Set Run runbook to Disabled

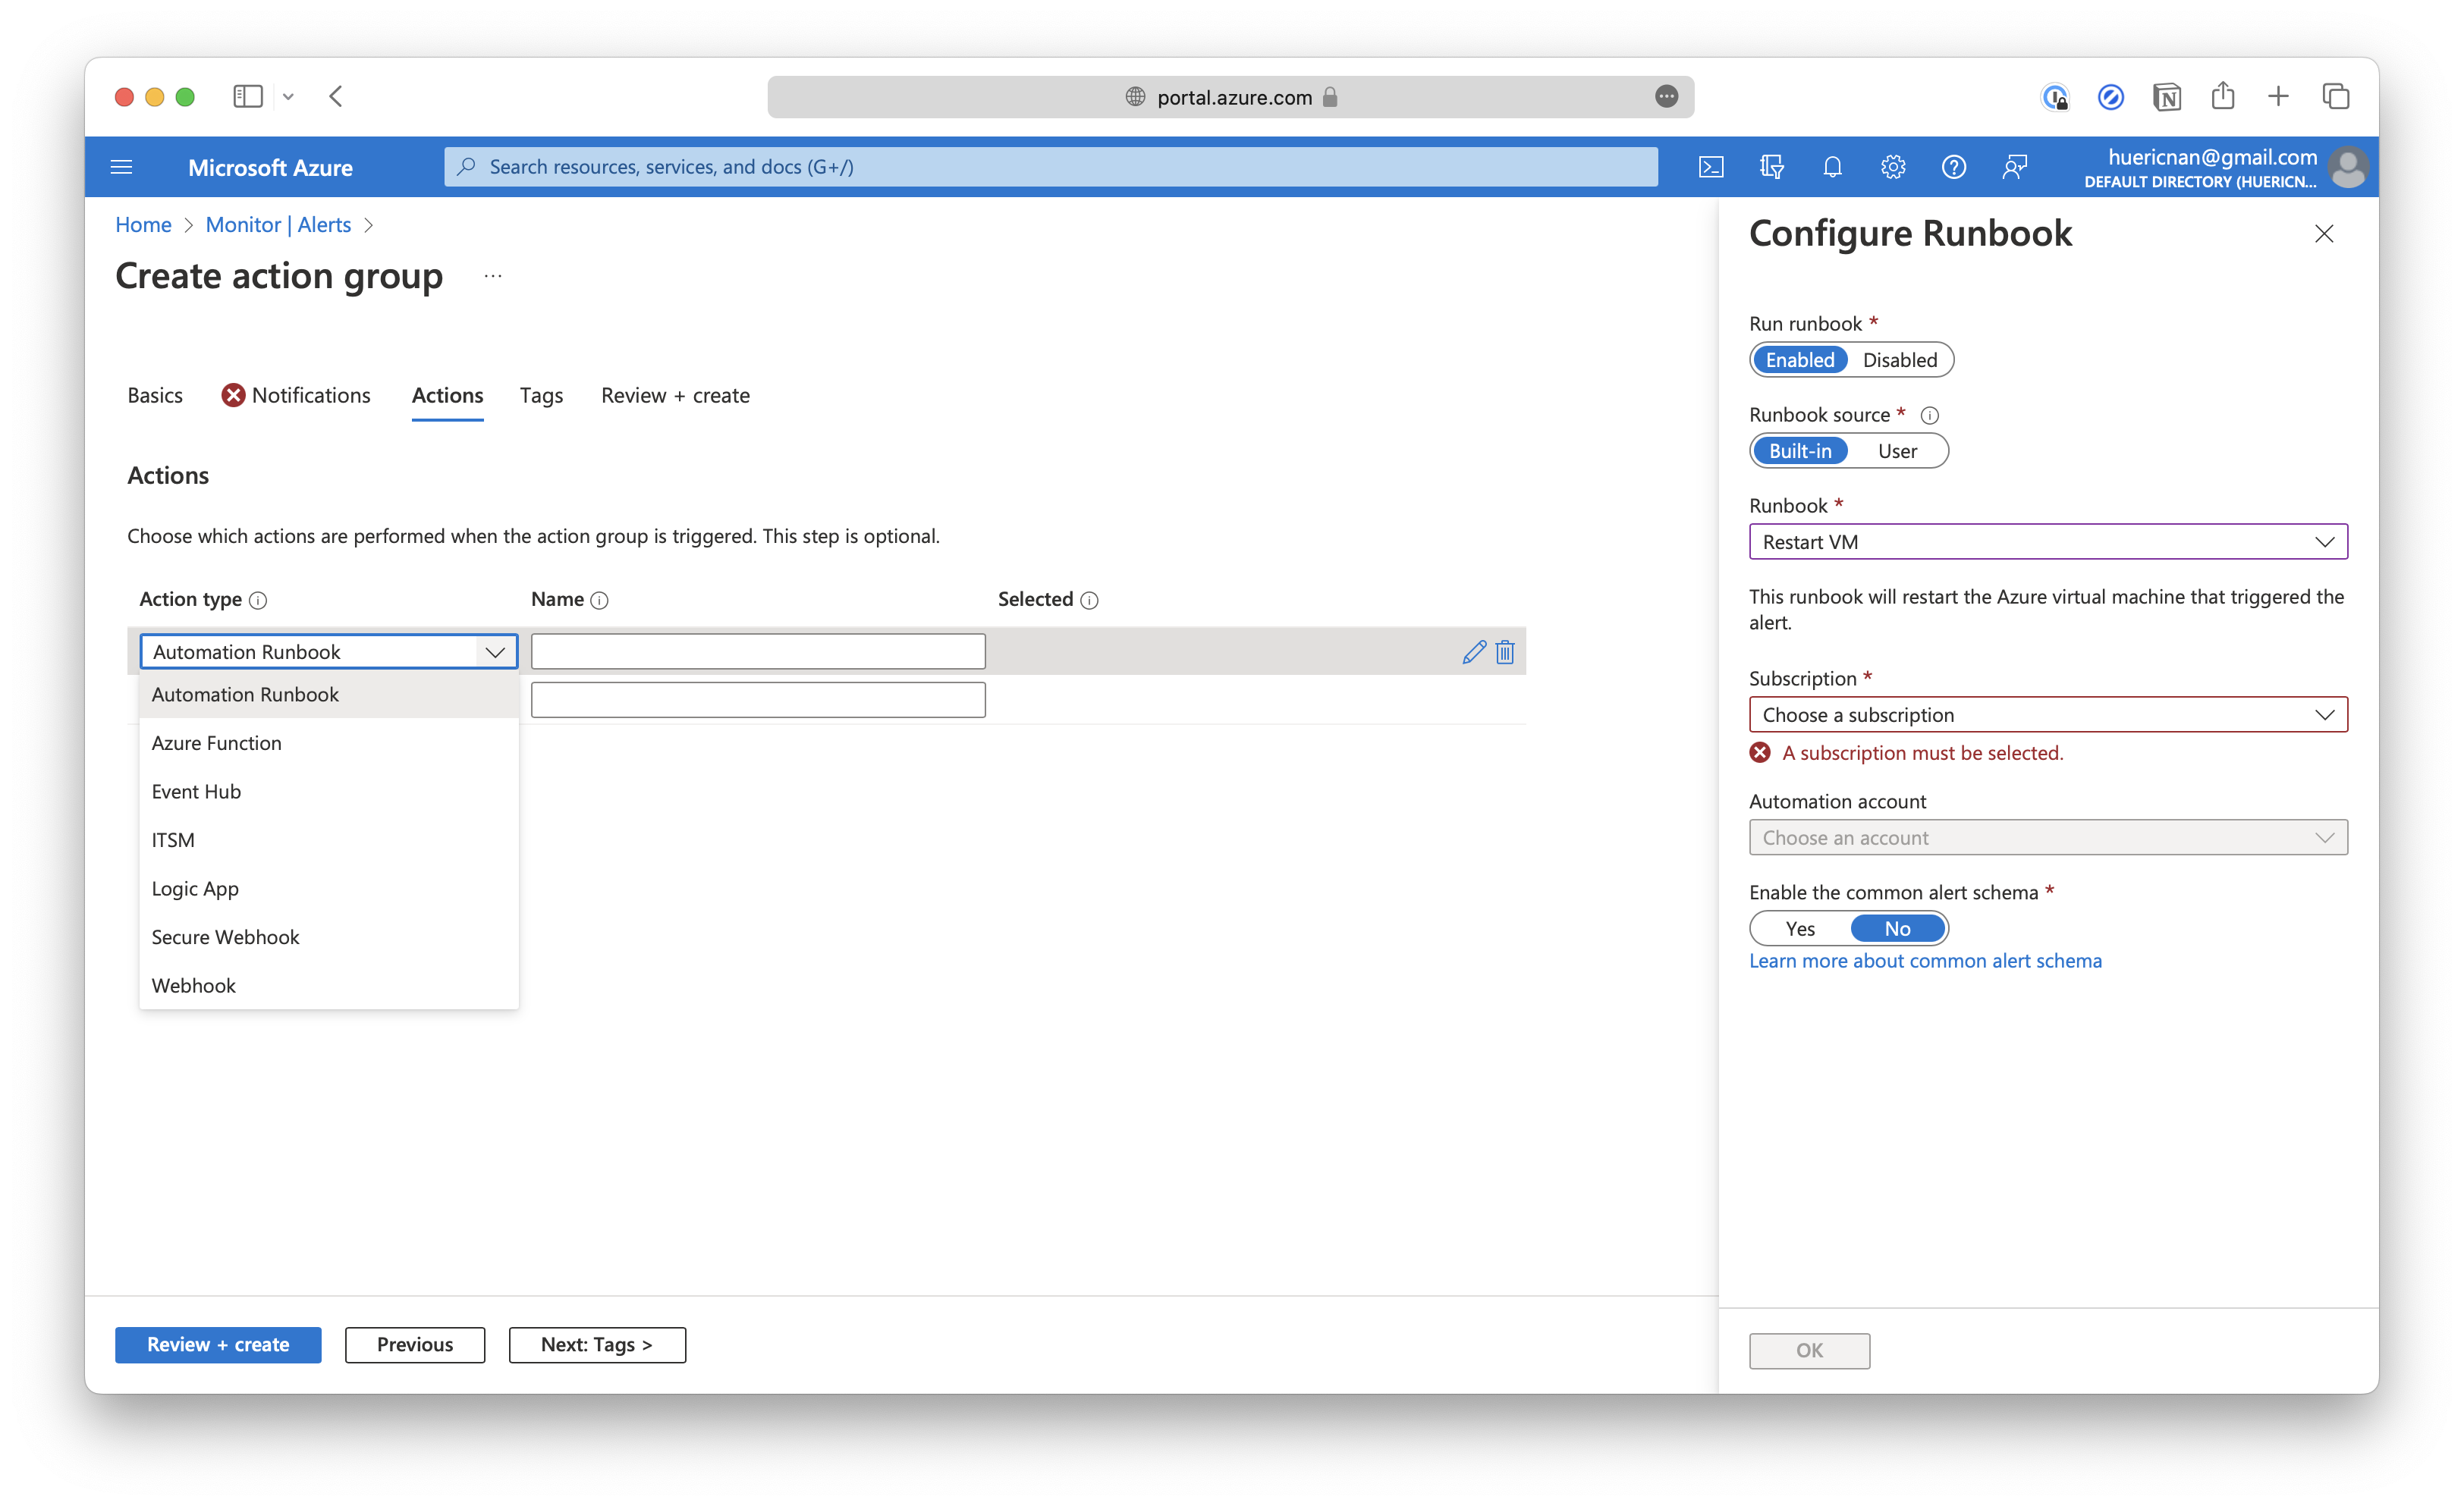(x=1899, y=359)
